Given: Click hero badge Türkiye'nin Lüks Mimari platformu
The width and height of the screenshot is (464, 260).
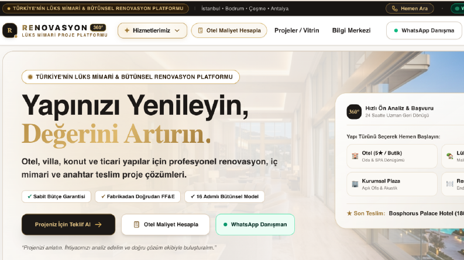Looking at the screenshot, I should (x=130, y=77).
